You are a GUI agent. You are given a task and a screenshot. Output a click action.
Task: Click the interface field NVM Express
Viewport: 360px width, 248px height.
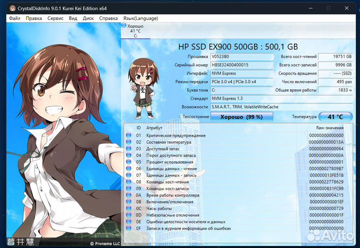242,73
